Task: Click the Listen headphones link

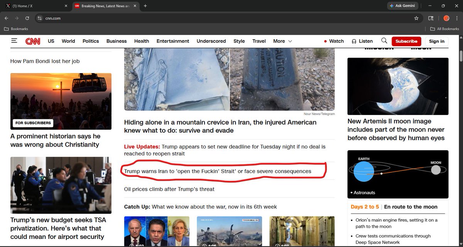Action: click(362, 41)
